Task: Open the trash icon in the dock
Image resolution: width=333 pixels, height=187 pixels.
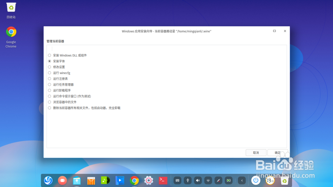Action: pyautogui.click(x=284, y=180)
